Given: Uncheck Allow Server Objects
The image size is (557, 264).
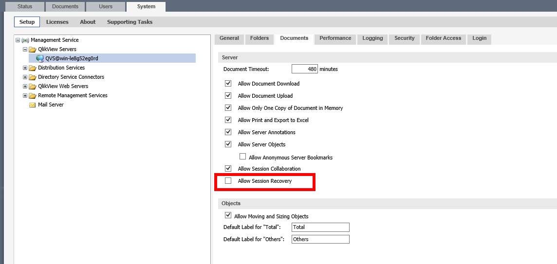Looking at the screenshot, I should pos(228,144).
